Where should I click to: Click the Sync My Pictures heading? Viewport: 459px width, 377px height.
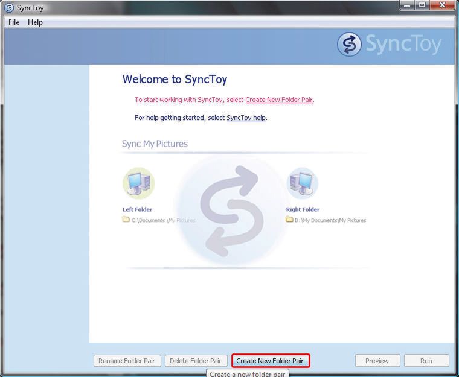(x=155, y=144)
